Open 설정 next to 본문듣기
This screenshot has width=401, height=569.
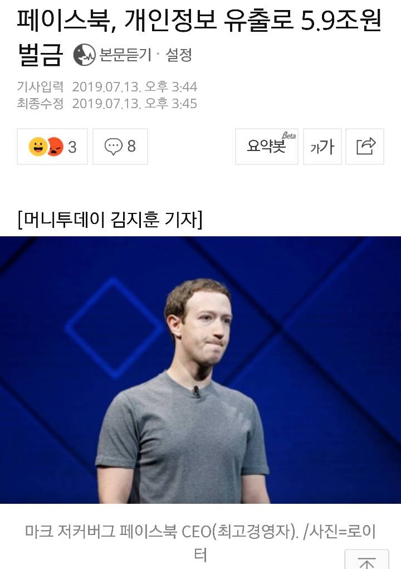(x=178, y=55)
